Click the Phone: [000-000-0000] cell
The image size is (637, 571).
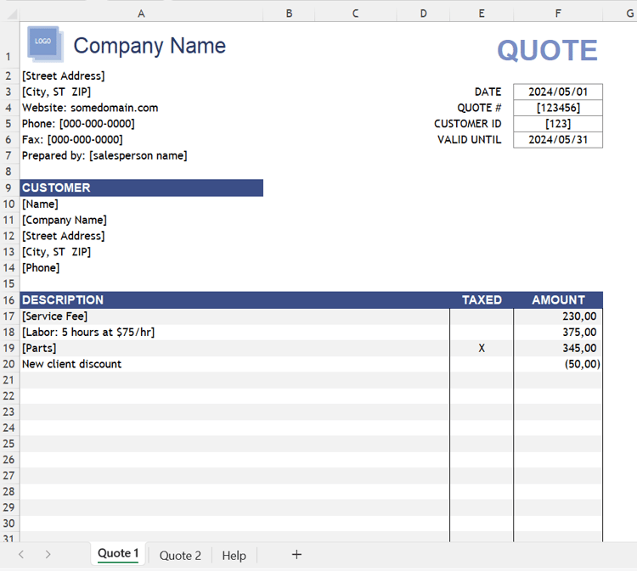[x=78, y=123]
